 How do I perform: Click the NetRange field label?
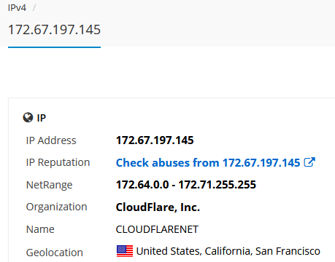tap(49, 185)
